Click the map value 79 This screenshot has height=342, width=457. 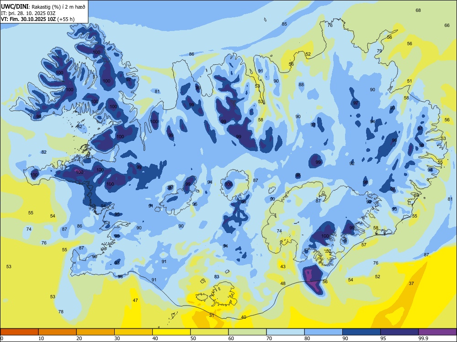379,51
